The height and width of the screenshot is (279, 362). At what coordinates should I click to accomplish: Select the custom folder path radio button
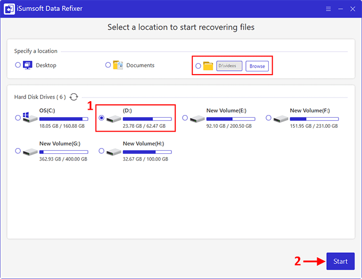point(198,66)
